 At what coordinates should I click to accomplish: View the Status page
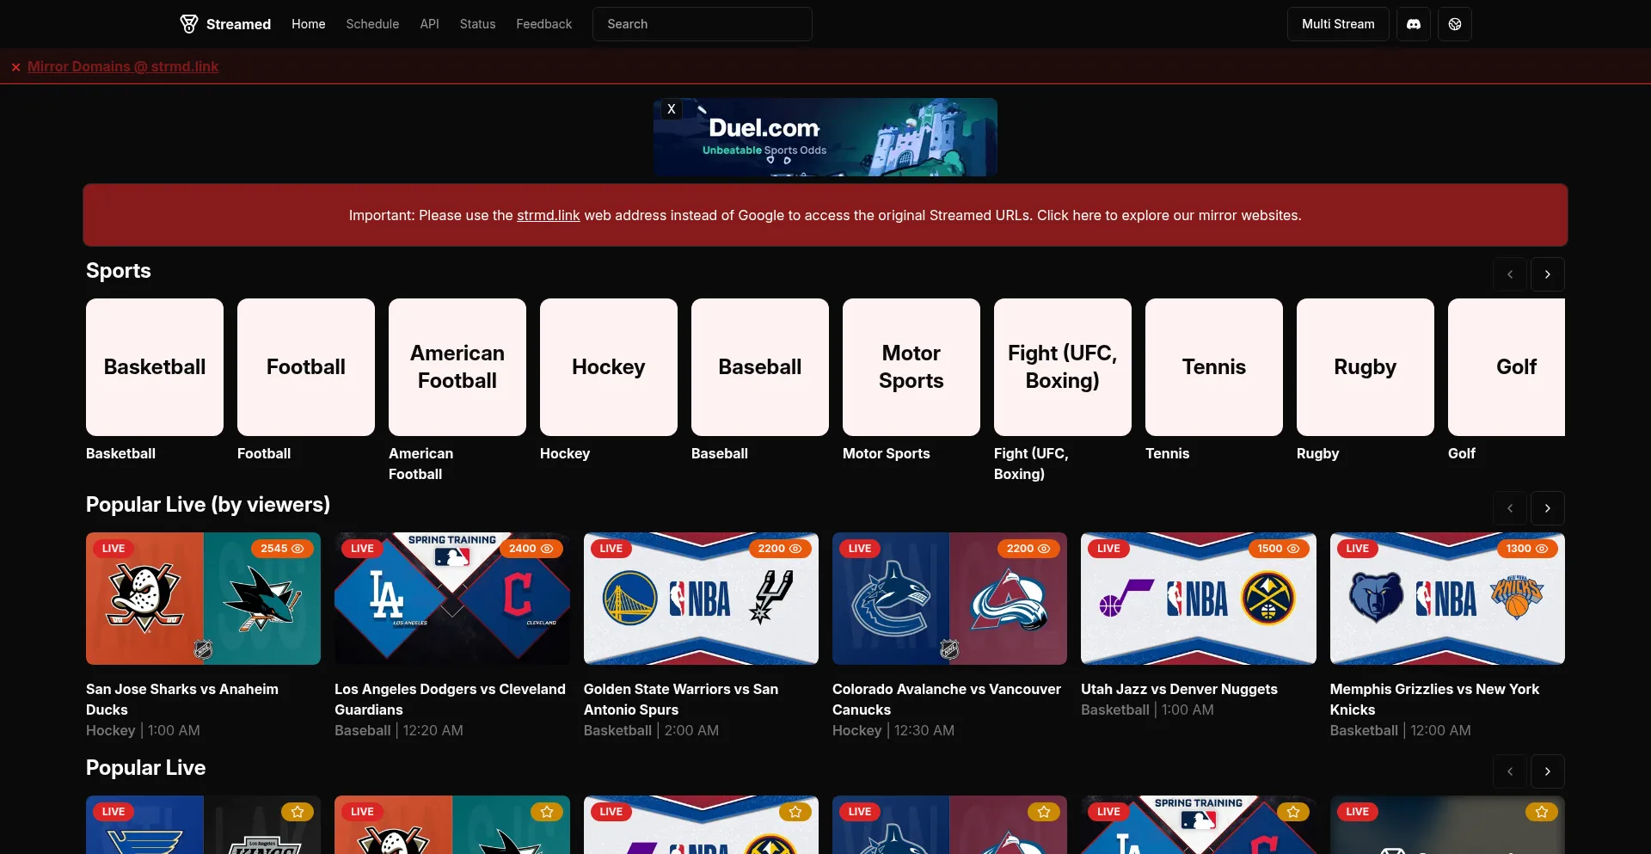click(477, 24)
